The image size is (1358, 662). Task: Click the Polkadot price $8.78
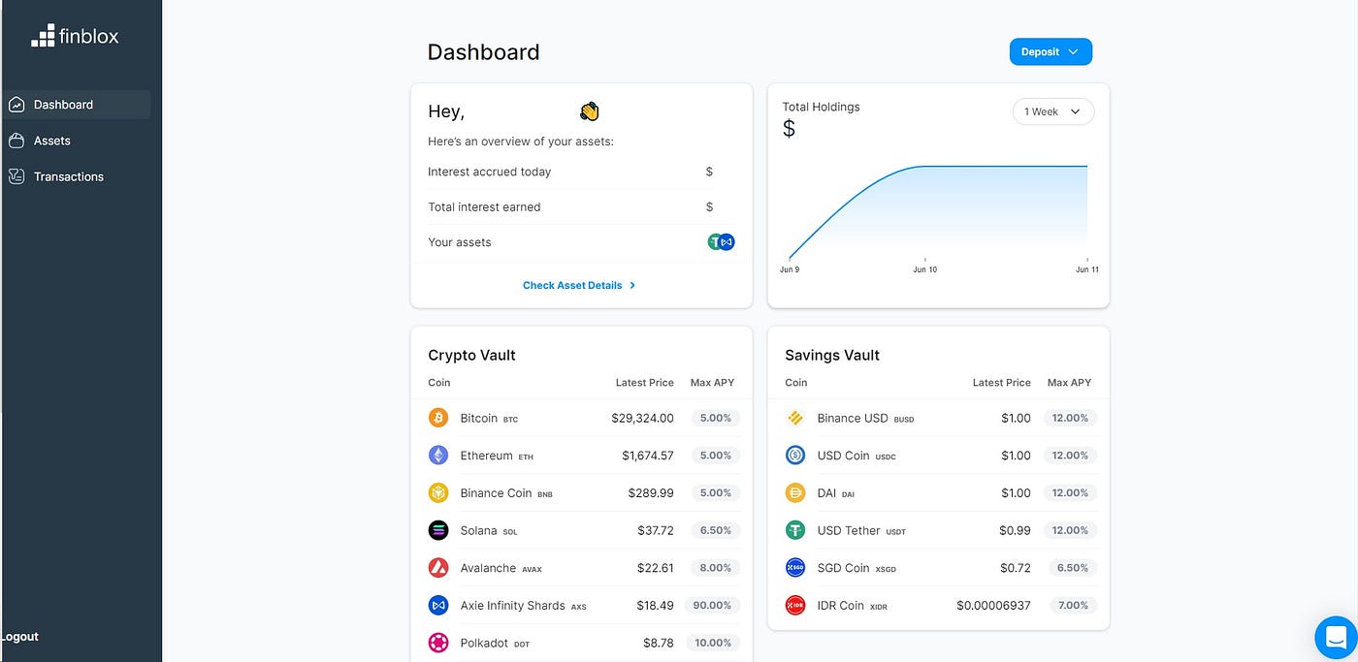pos(659,643)
